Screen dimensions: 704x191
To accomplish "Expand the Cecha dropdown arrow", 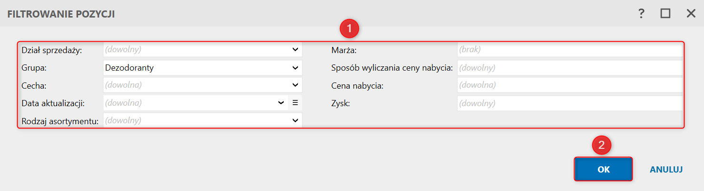I will [295, 85].
